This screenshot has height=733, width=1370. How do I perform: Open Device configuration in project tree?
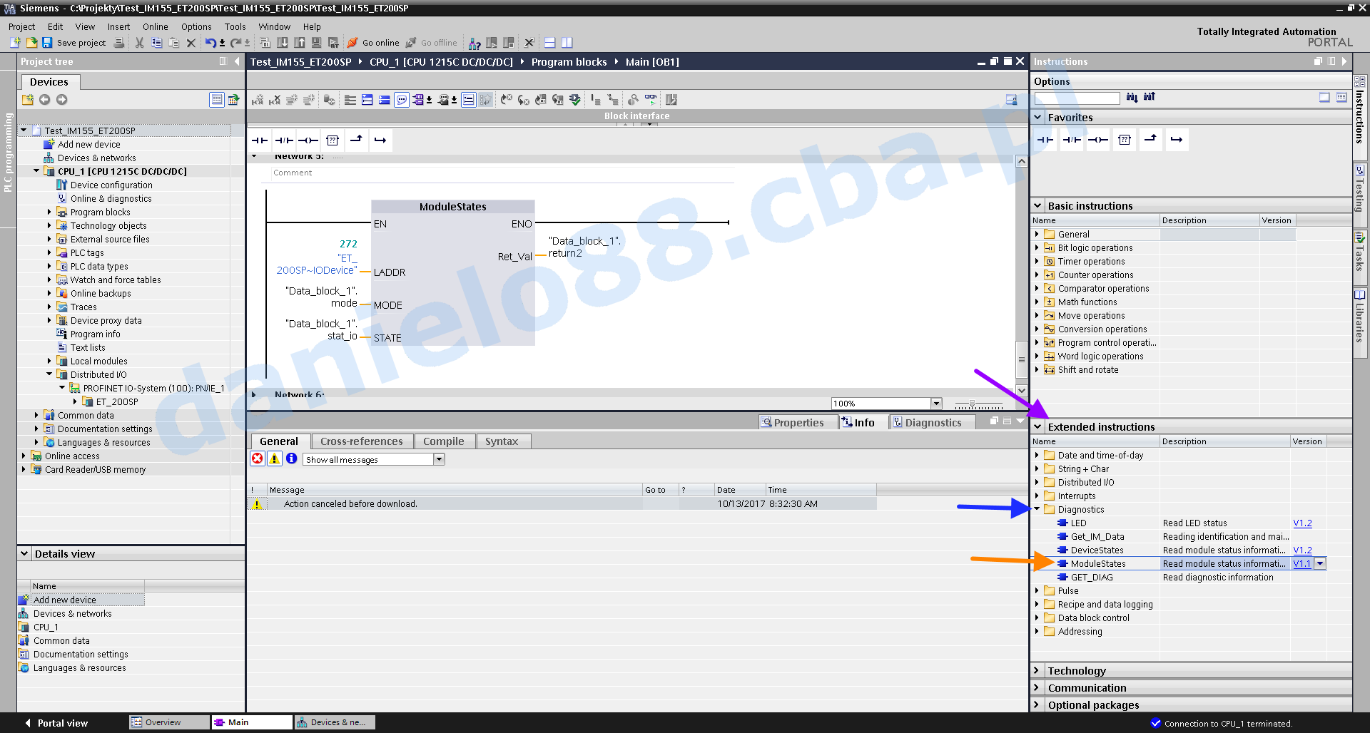111,185
